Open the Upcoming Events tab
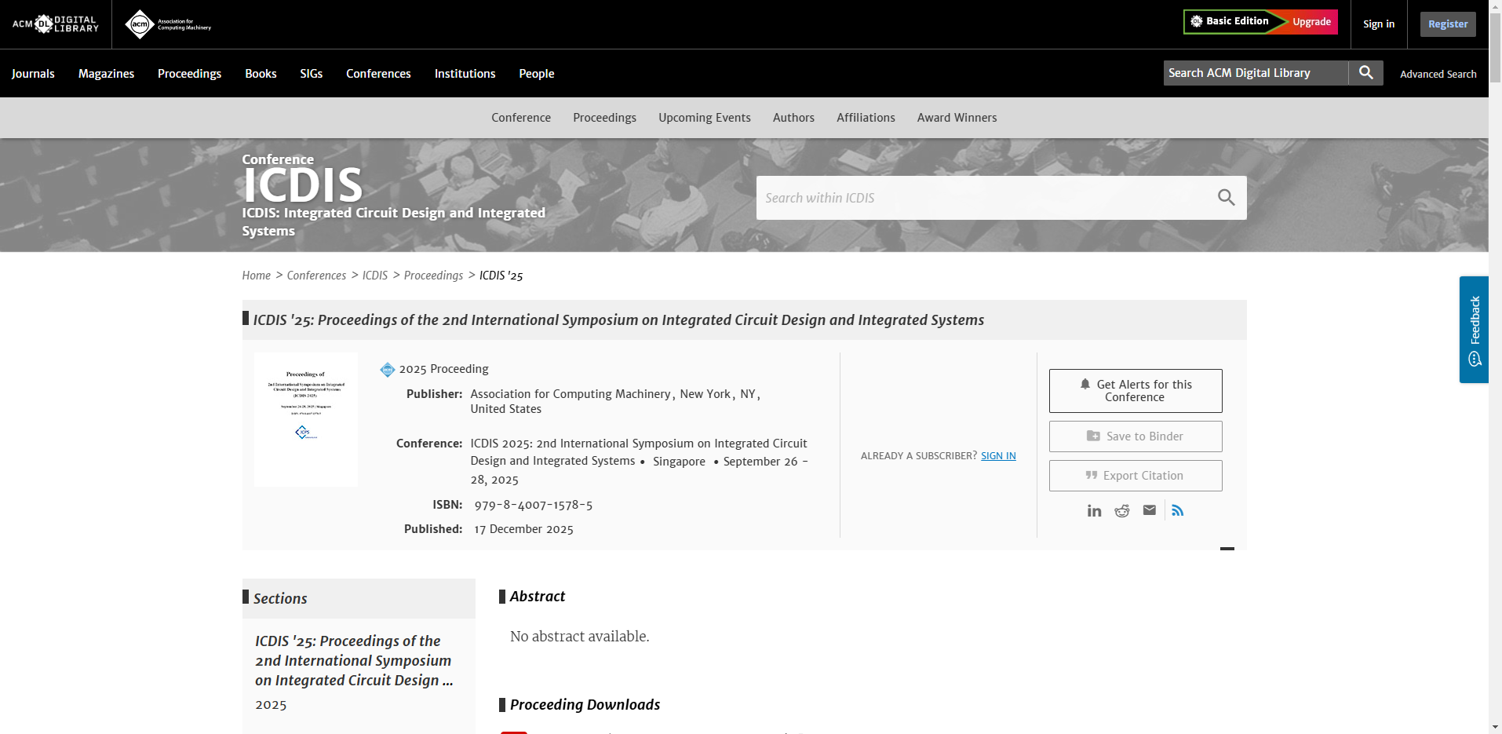Image resolution: width=1502 pixels, height=734 pixels. (704, 118)
